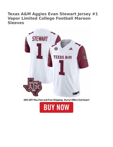Click the red BUY NOW button
The width and height of the screenshot is (113, 147).
pos(56,107)
